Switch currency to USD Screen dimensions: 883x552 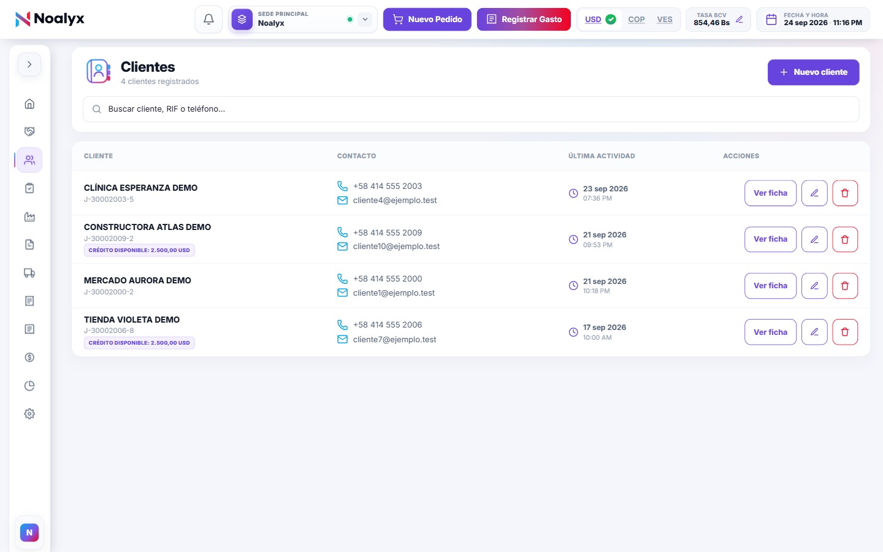click(600, 20)
